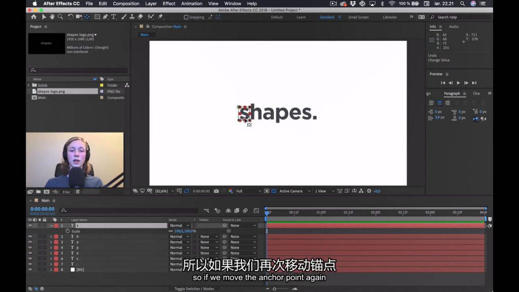This screenshot has height=292, width=519.
Task: Click the Motion Blur icon in the timeline
Action: pos(245,210)
